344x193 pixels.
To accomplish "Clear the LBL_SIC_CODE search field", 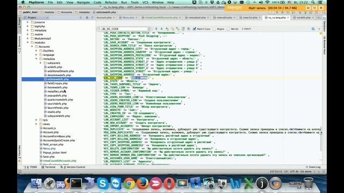I will point(149,29).
